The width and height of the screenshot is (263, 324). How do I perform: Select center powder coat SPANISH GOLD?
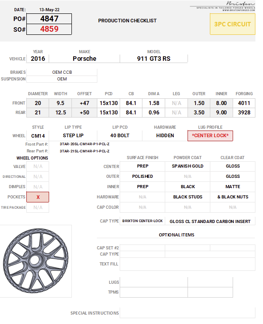[188, 166]
